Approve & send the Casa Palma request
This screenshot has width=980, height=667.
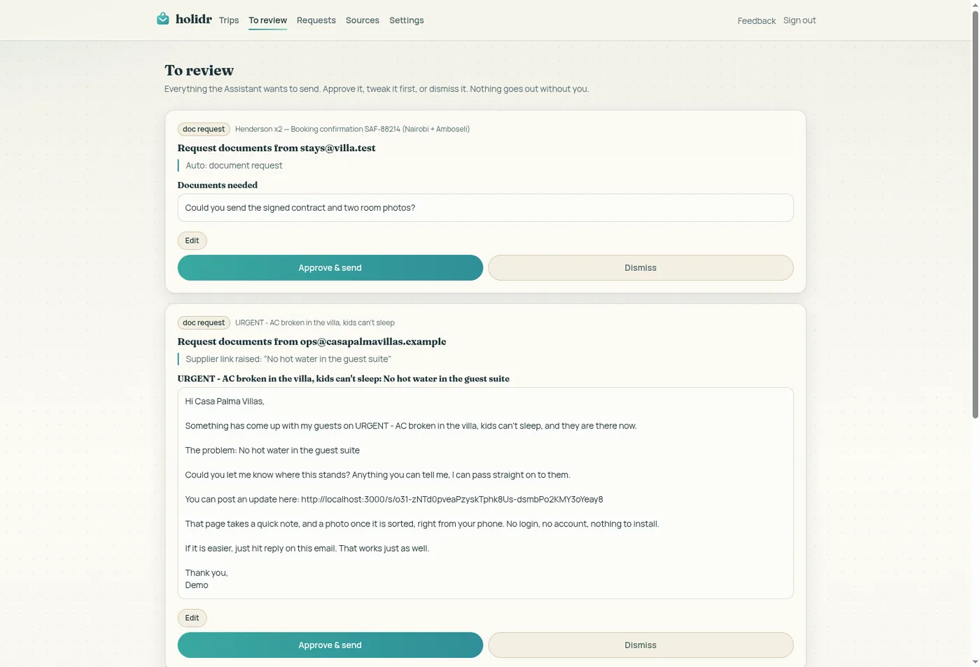pos(330,645)
